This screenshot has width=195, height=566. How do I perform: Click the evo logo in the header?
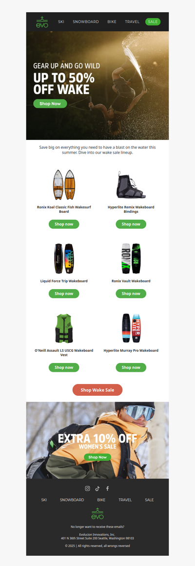42,22
